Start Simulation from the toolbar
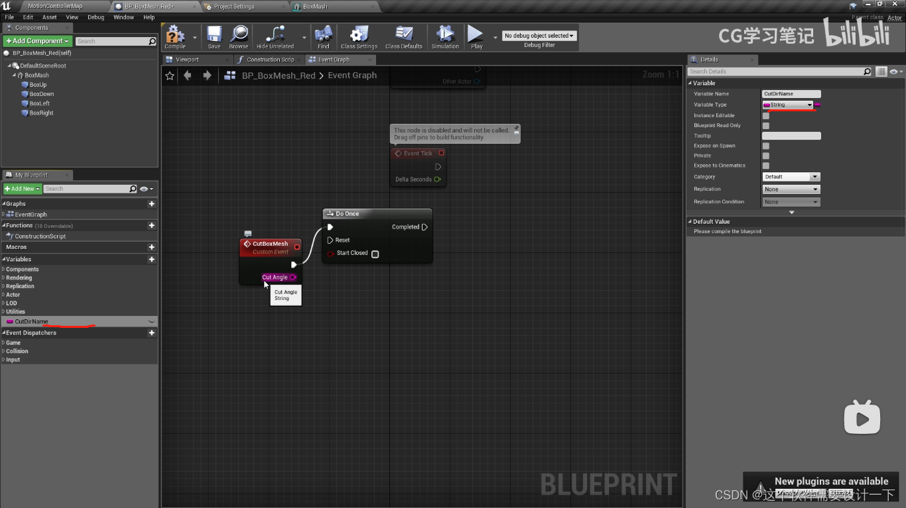The image size is (906, 508). [x=445, y=37]
